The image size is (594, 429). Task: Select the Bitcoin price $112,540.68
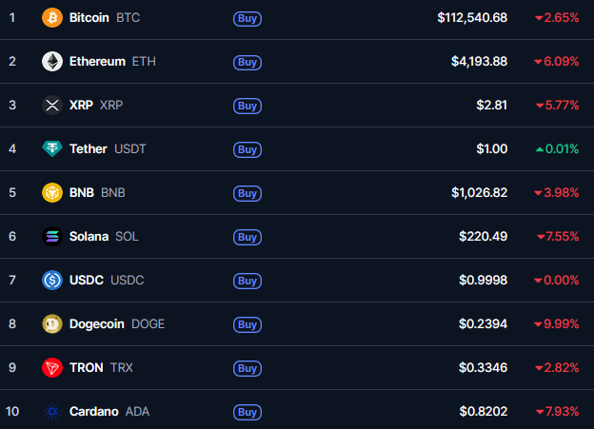[472, 18]
